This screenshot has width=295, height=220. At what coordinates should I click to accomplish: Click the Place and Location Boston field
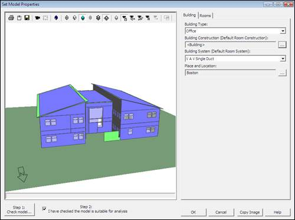(x=230, y=73)
